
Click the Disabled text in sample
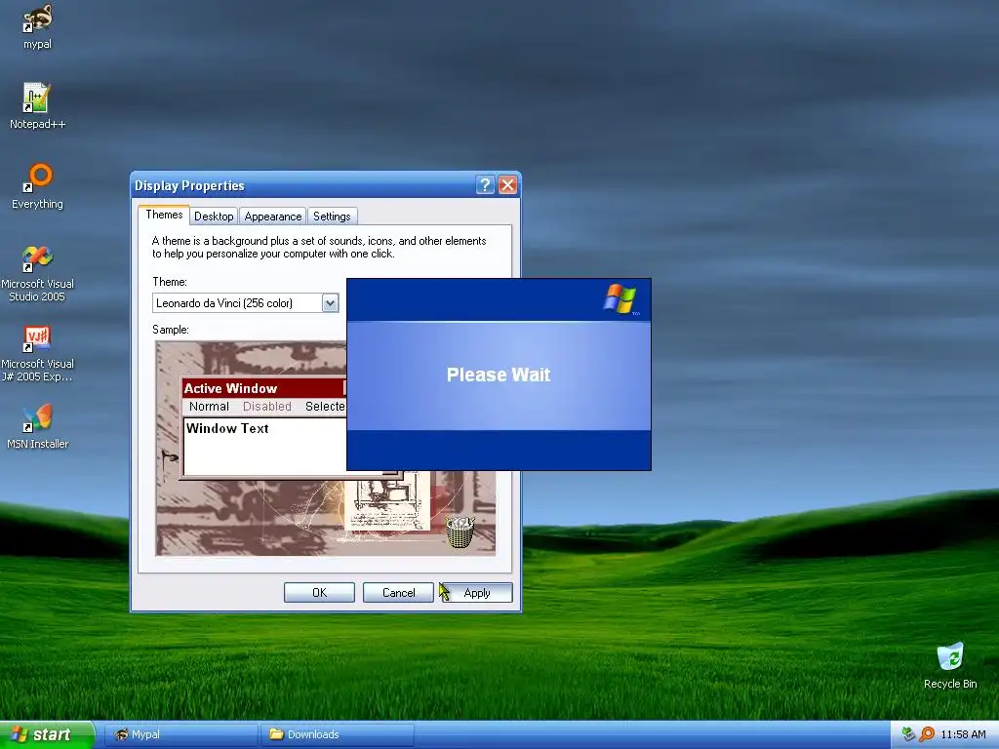(x=267, y=407)
